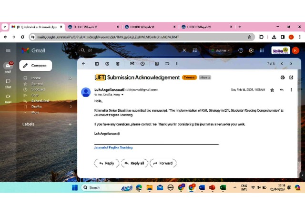Toggle the main menu hamburger

click(8, 50)
